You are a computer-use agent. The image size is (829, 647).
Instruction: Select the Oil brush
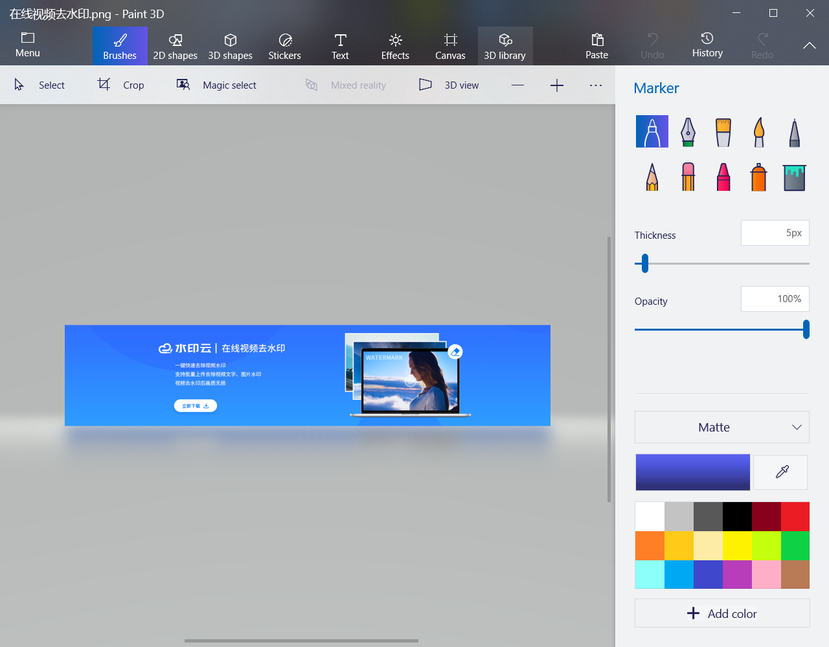[x=723, y=131]
